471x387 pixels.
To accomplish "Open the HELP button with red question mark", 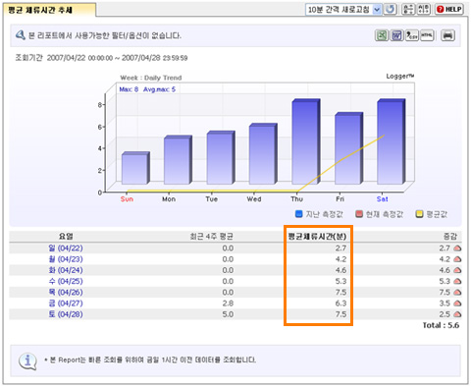I will (449, 9).
